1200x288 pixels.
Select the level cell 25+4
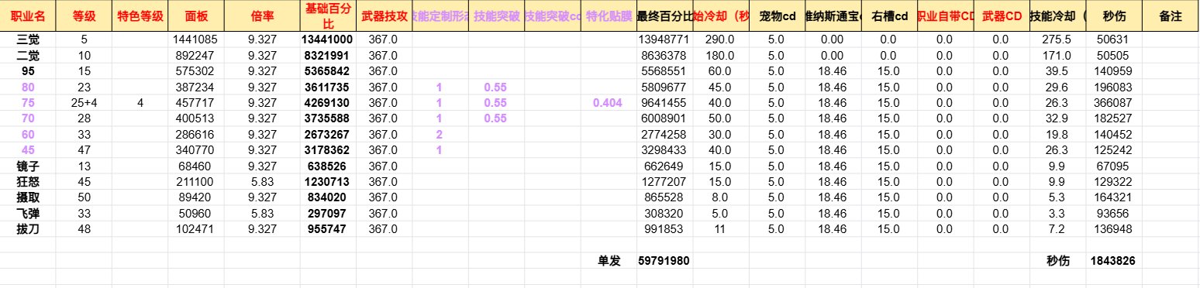tap(84, 102)
